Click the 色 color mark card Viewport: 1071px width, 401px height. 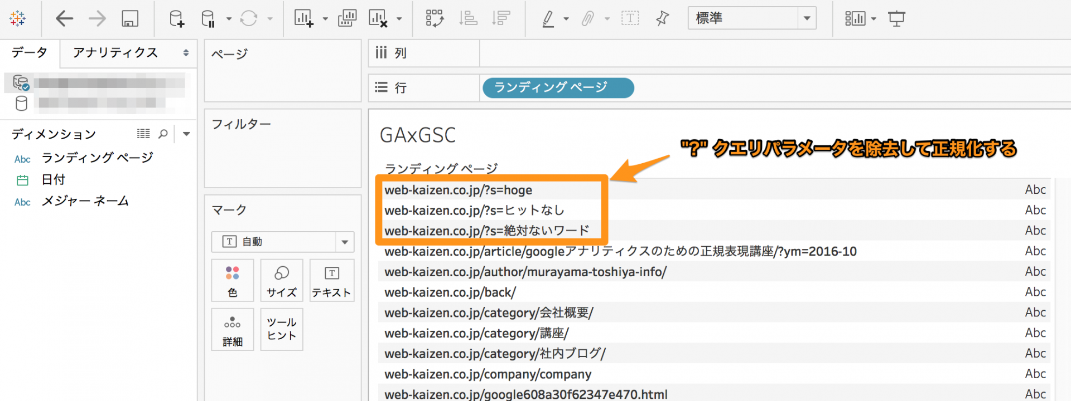pos(233,280)
